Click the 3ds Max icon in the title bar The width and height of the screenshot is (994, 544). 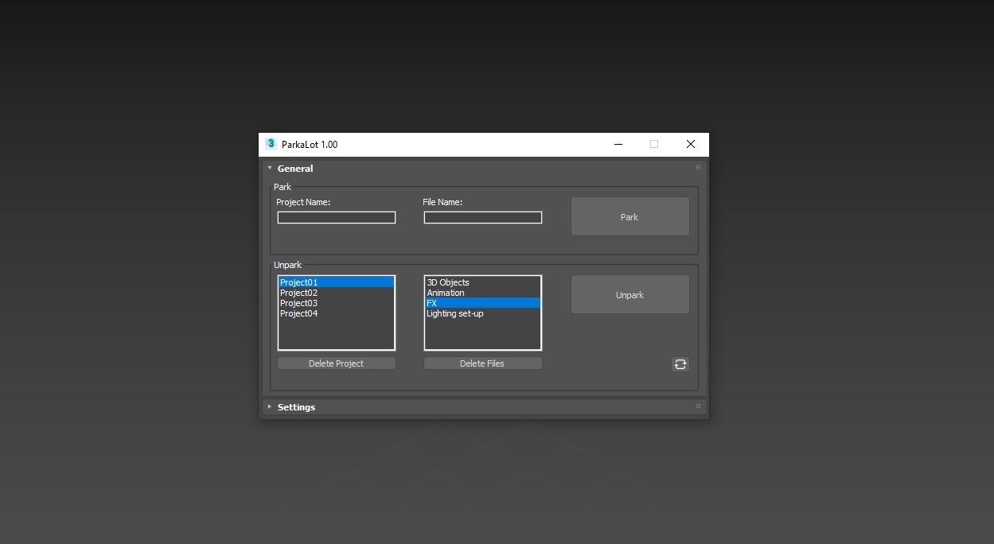pyautogui.click(x=271, y=144)
